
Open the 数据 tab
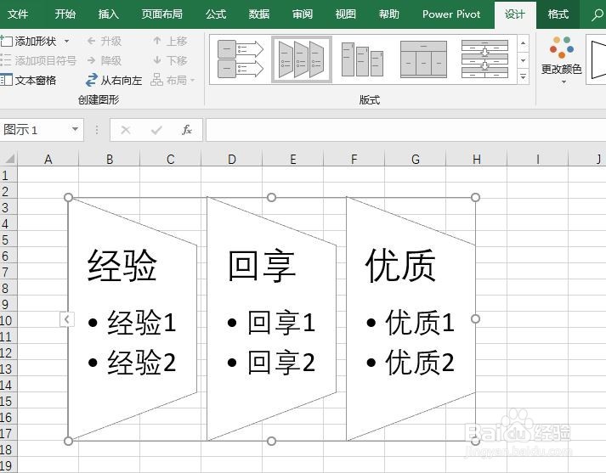pos(259,14)
